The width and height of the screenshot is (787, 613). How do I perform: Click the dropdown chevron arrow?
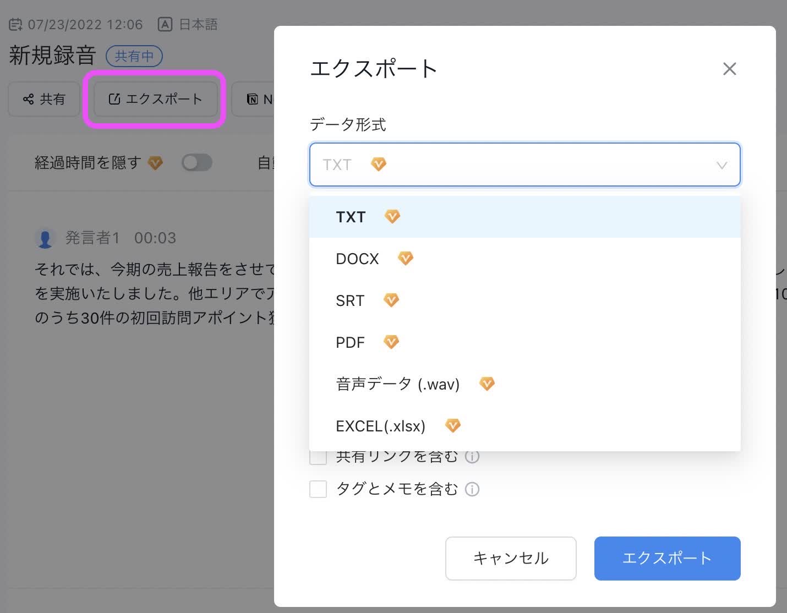tap(722, 165)
